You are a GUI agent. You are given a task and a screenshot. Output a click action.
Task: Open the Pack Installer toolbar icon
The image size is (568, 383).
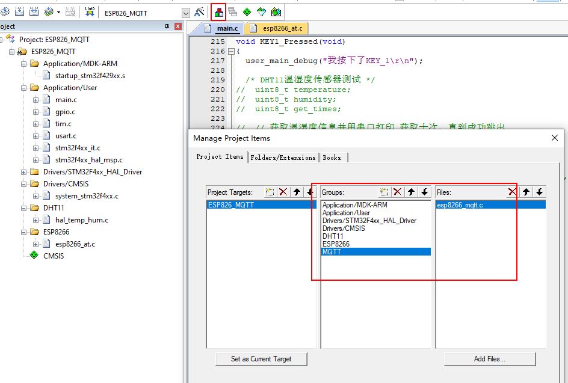point(276,12)
